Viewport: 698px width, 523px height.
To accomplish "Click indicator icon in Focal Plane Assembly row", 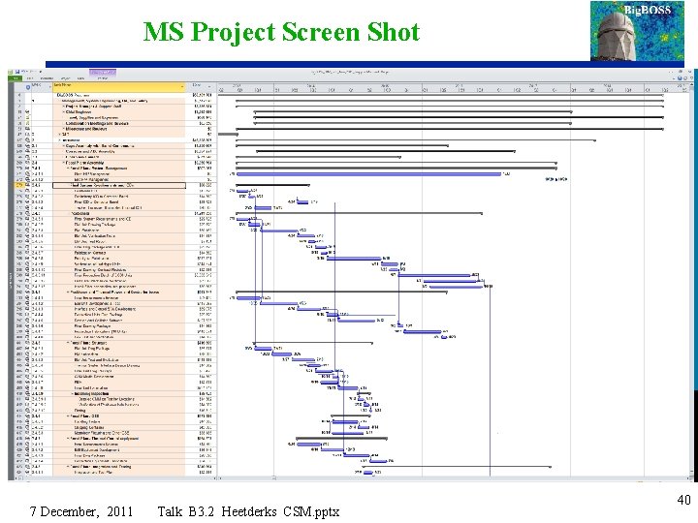I will pos(27,163).
